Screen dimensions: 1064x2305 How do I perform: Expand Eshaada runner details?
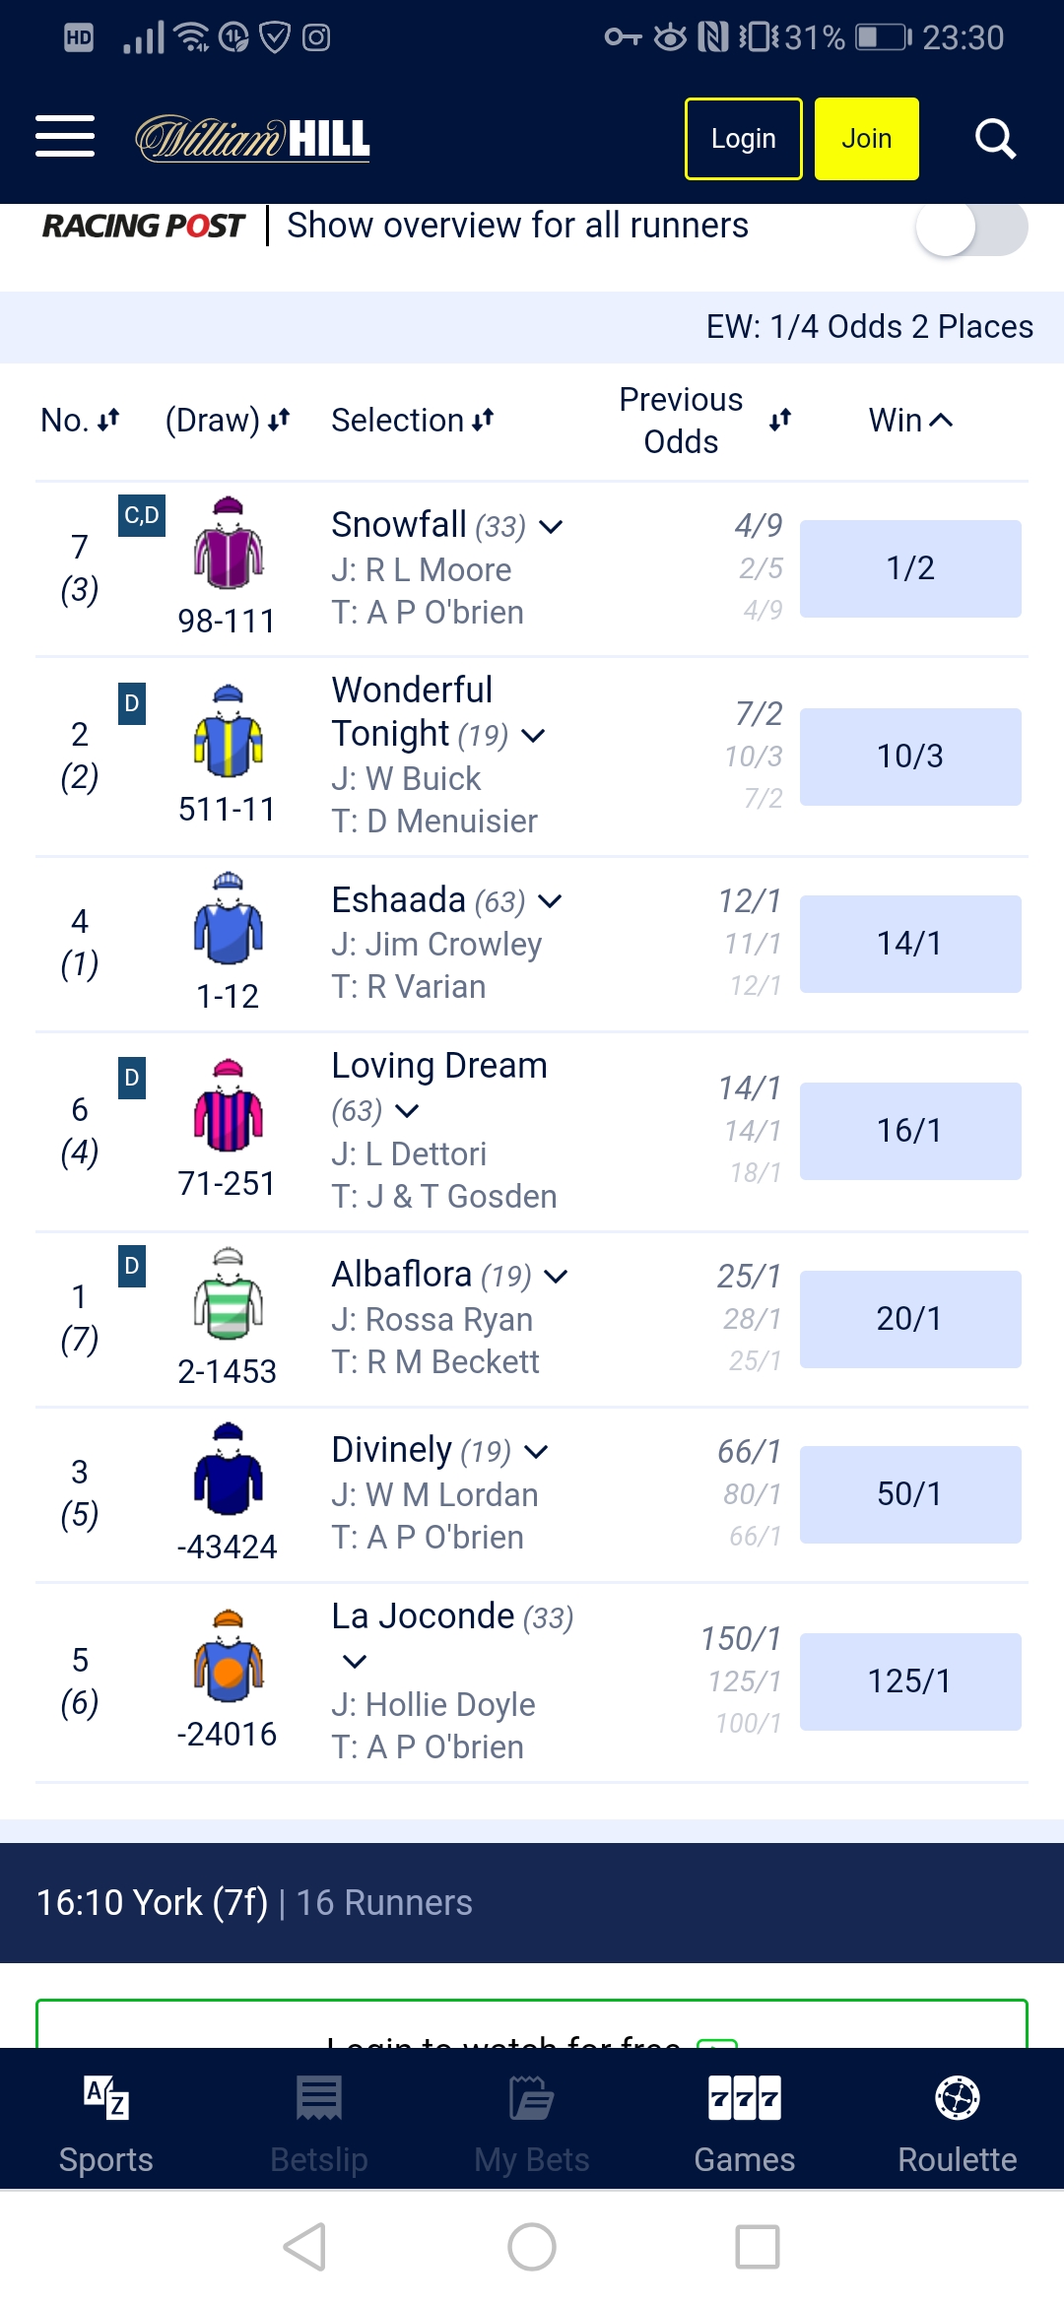tap(551, 901)
